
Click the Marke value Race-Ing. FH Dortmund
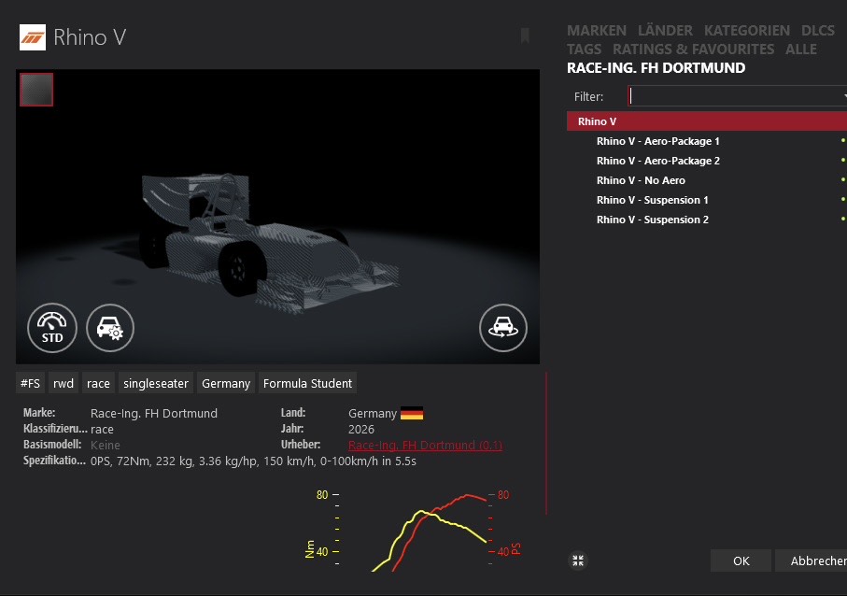154,413
